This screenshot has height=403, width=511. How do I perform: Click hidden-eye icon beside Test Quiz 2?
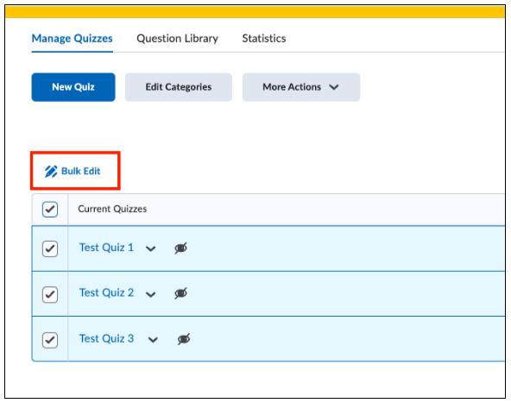pyautogui.click(x=181, y=293)
